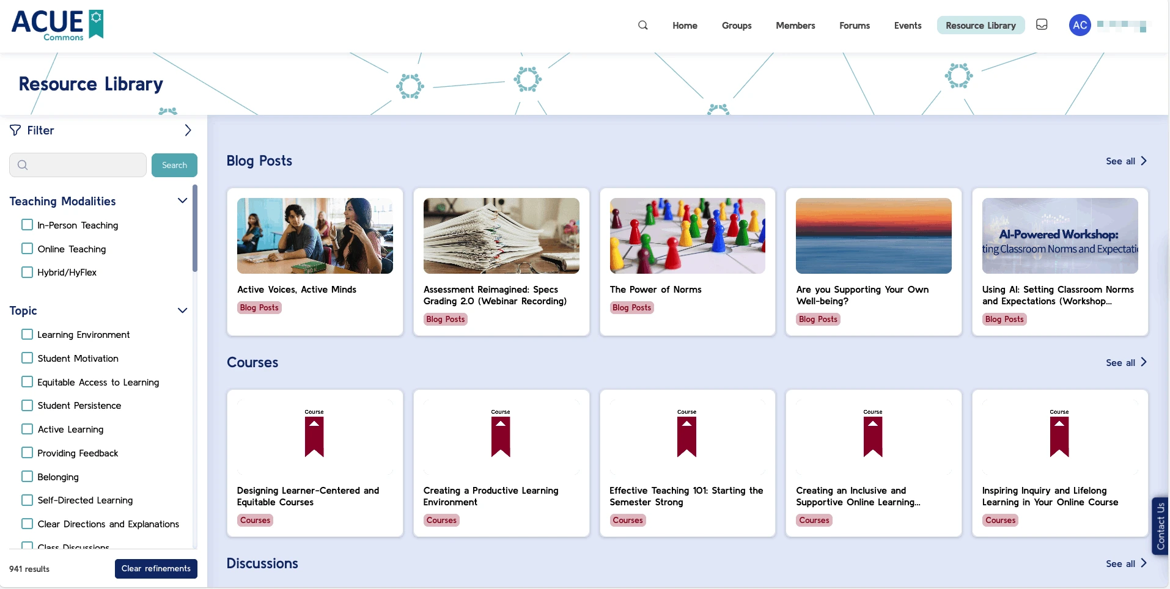Tick the Active Learning checkbox

tap(27, 429)
